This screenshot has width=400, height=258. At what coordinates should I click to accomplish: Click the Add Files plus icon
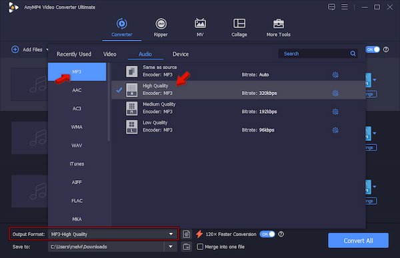(x=15, y=49)
